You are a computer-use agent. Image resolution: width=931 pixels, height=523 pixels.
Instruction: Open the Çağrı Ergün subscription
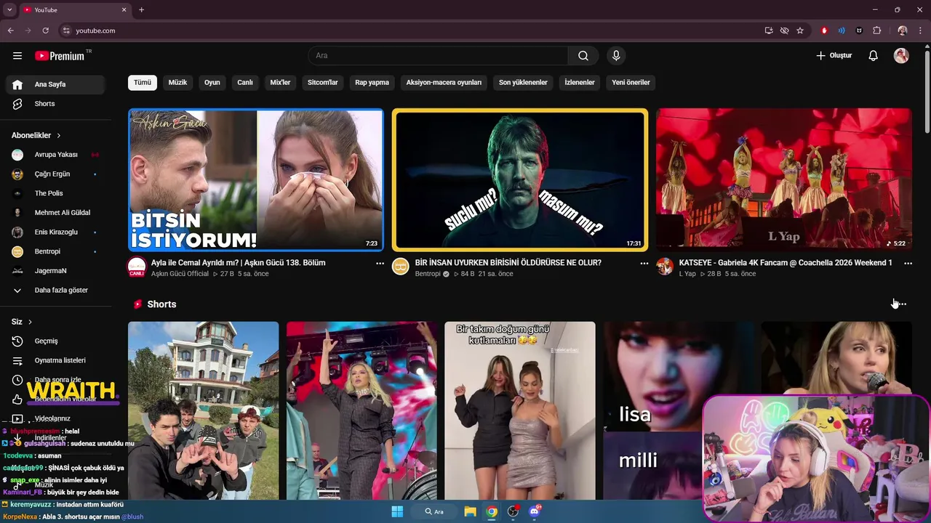[55, 174]
